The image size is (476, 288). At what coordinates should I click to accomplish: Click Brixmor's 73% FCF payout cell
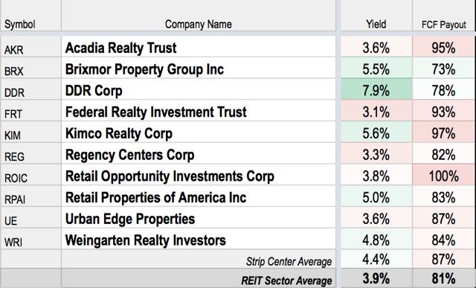pos(443,69)
